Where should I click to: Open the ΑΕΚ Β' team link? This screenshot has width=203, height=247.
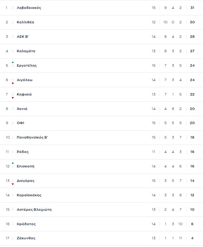pos(23,37)
